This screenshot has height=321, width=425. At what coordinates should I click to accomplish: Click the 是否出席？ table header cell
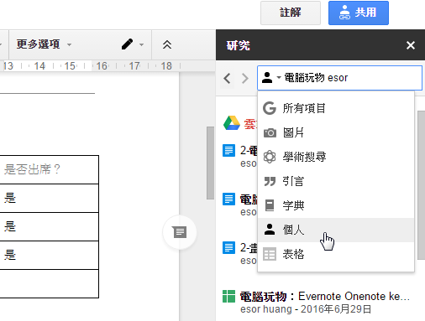coord(49,169)
